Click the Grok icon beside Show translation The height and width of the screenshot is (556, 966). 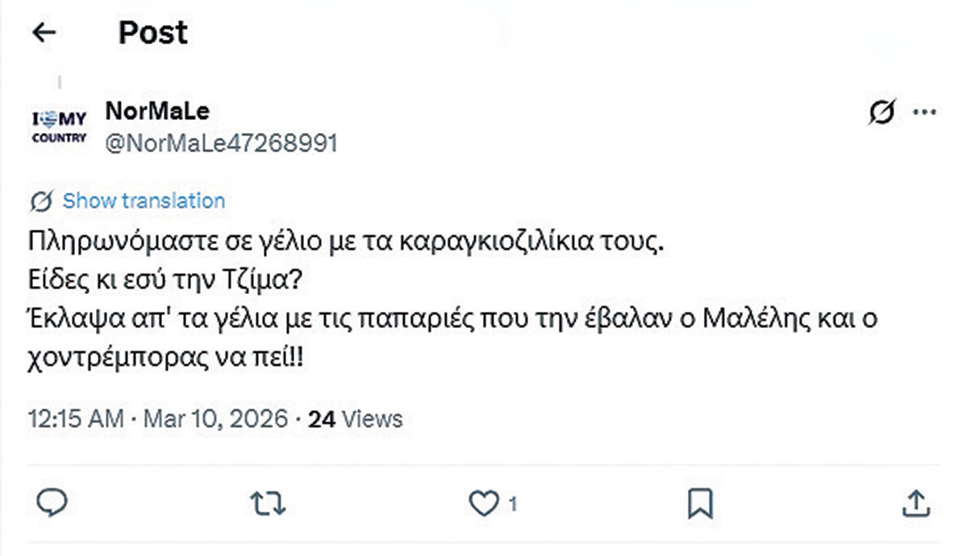[x=41, y=202]
